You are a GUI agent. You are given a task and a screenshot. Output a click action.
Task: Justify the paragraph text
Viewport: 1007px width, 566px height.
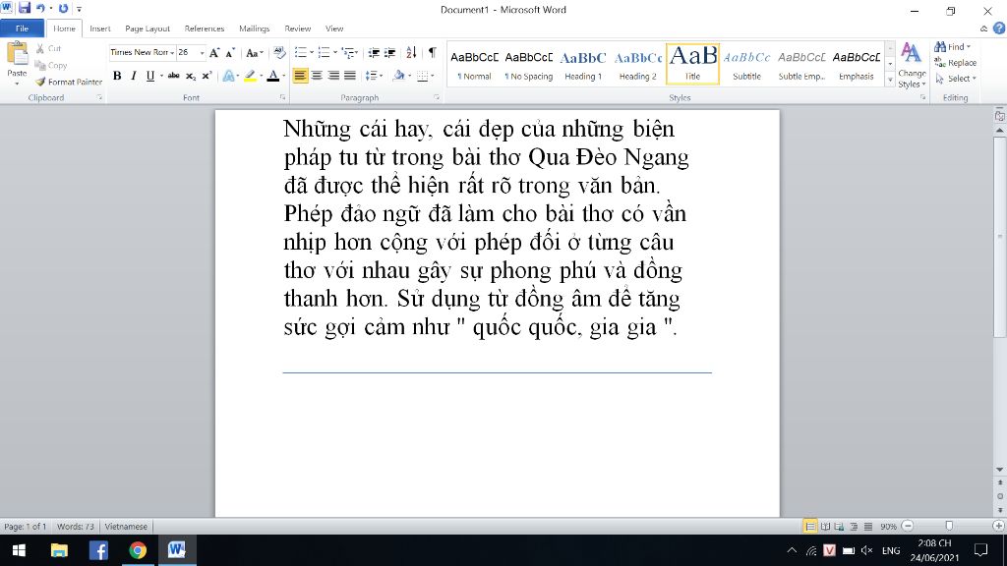coord(350,76)
